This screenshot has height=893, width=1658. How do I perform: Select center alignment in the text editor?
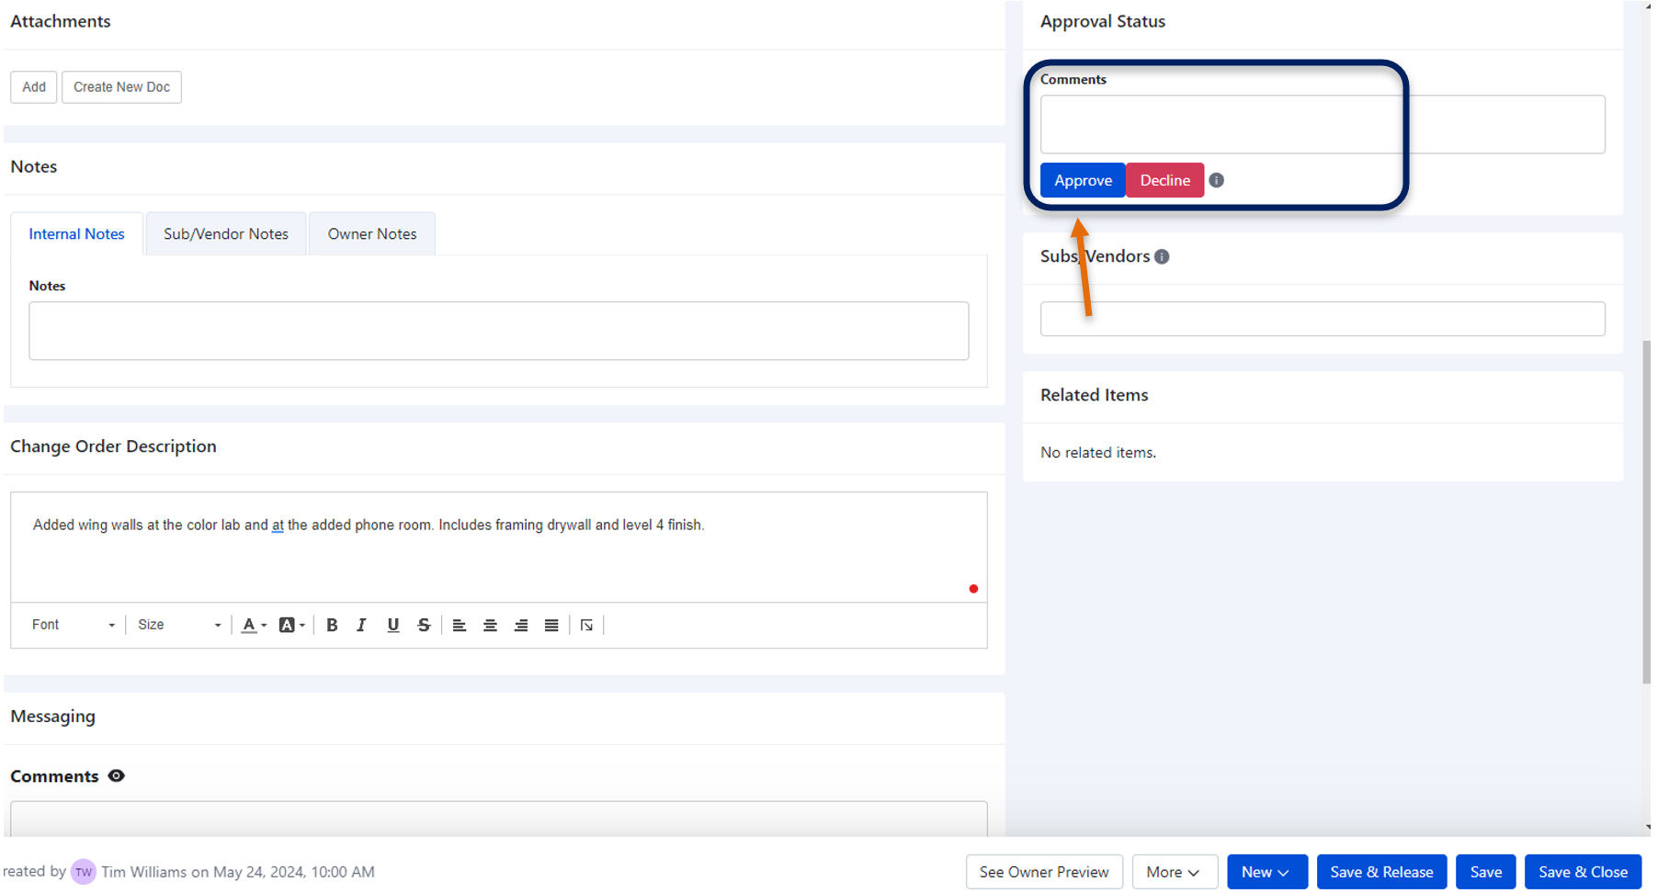[x=490, y=625]
